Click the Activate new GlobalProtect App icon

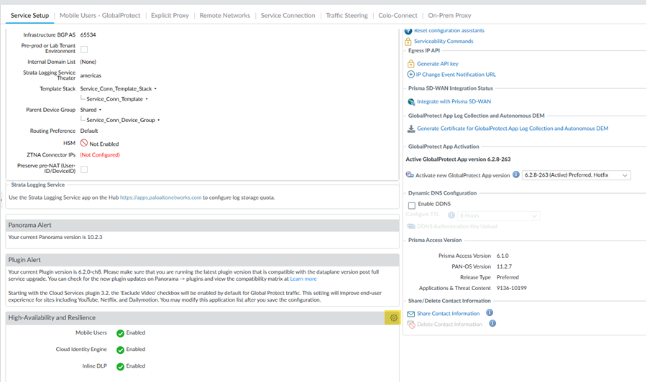[x=410, y=174]
